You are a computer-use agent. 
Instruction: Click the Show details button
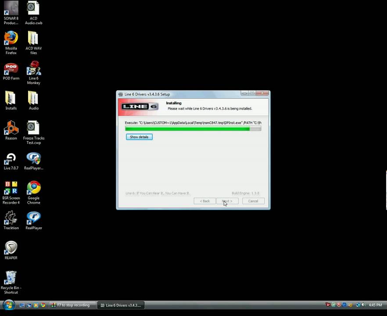[139, 137]
